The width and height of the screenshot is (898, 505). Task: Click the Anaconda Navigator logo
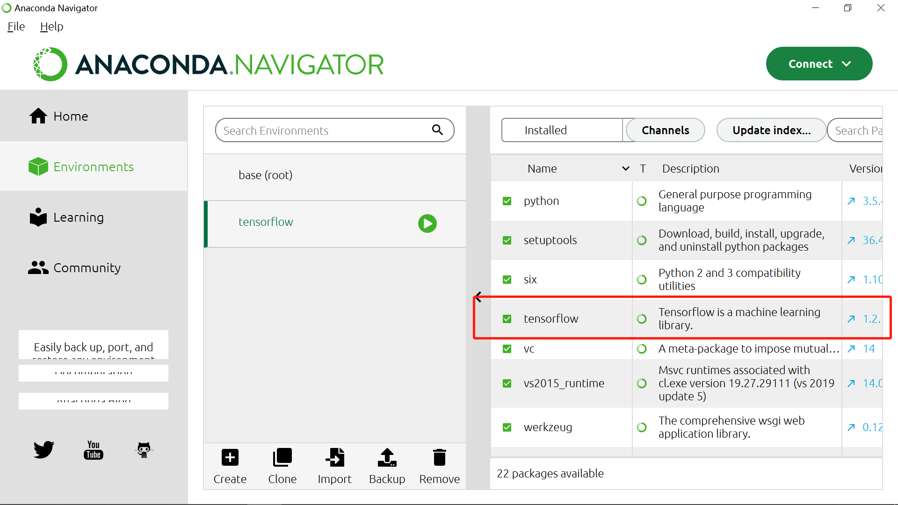tap(209, 64)
